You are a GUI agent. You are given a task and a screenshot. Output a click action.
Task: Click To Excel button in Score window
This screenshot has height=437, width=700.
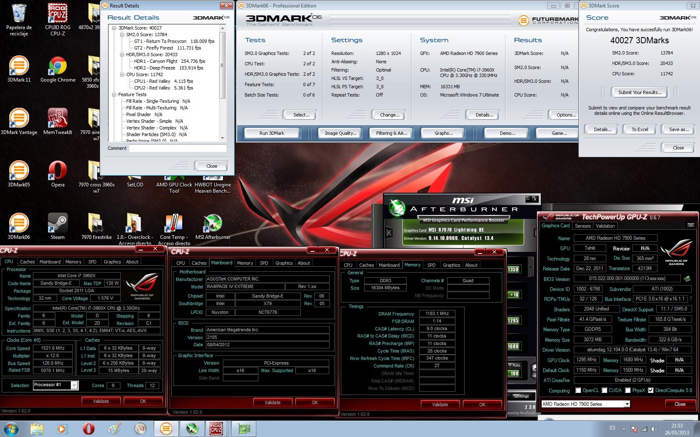[640, 129]
